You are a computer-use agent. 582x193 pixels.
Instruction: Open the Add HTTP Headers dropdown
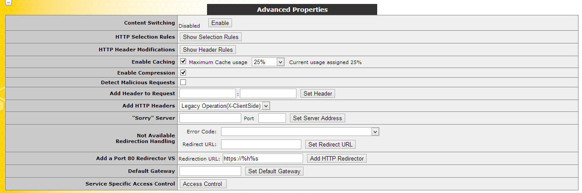[x=225, y=106]
